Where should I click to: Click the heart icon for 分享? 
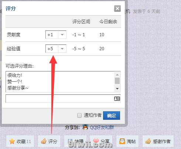click(x=96, y=140)
